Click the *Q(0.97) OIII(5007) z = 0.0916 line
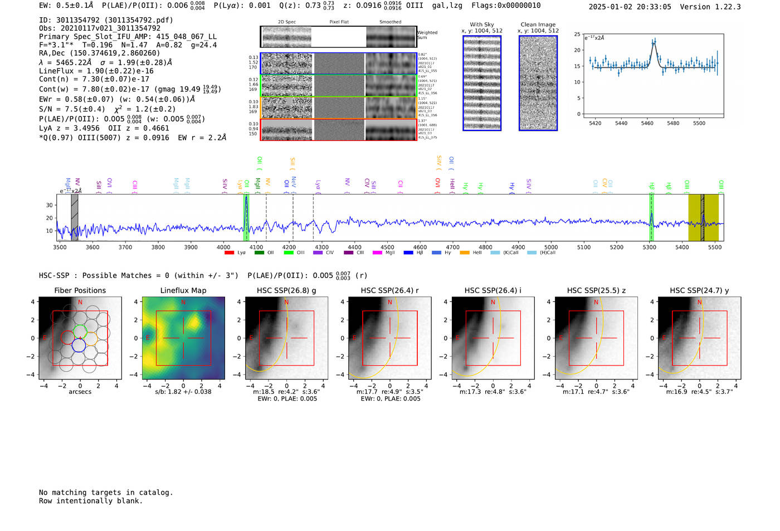This screenshot has height=531, width=780. tap(133, 137)
